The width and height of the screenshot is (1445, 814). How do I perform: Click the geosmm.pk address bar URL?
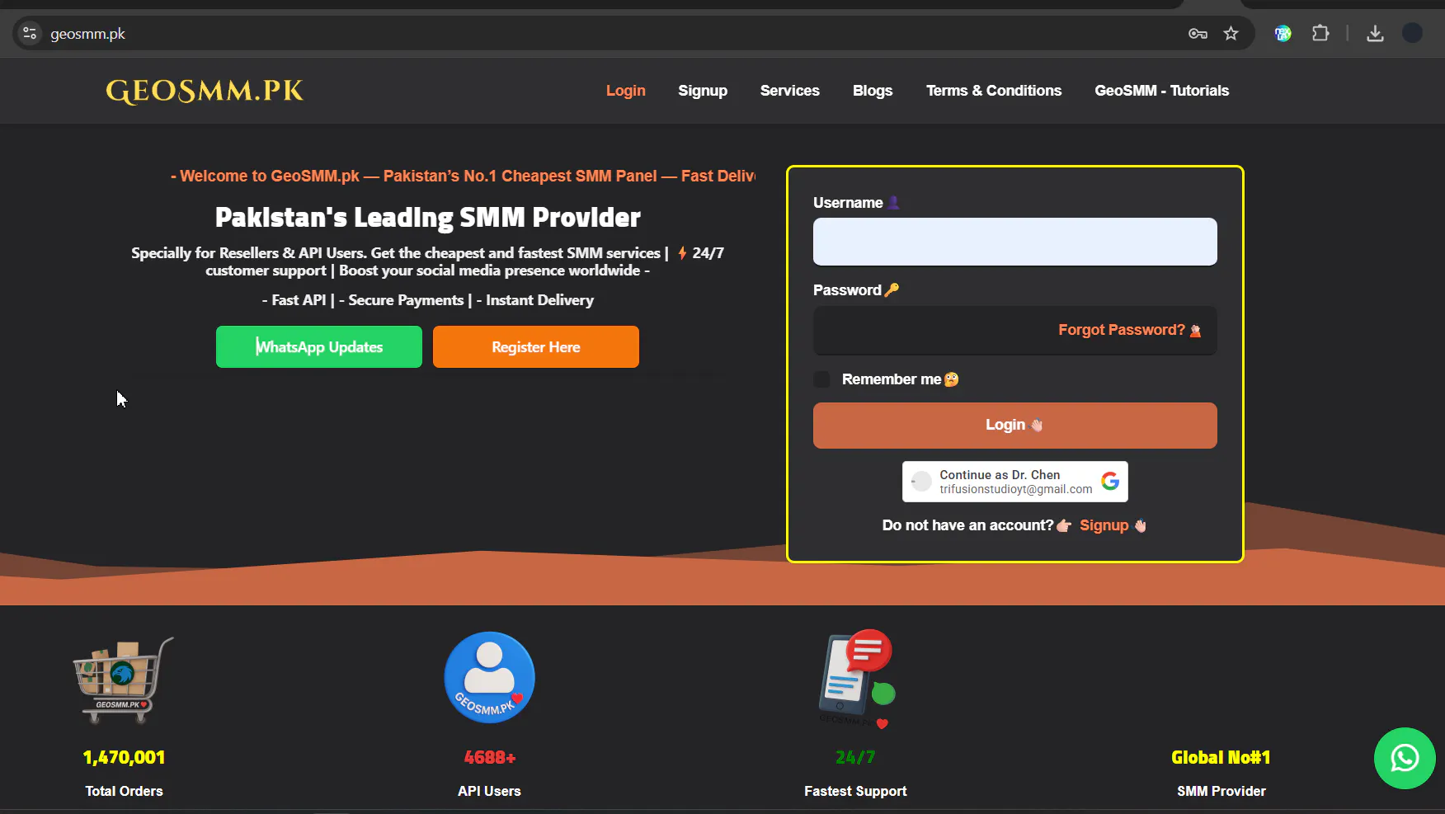88,34
